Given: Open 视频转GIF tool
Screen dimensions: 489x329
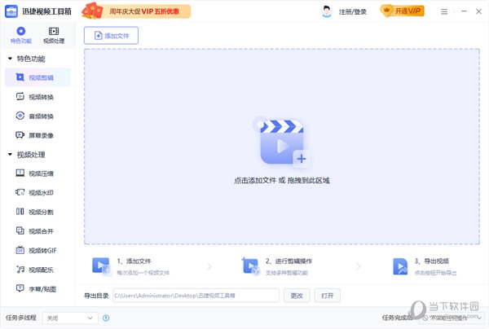Looking at the screenshot, I should coord(37,250).
